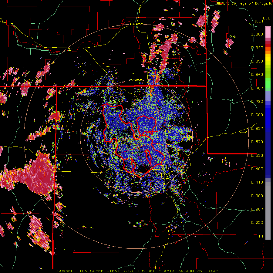Screen dimensions: 273x273
Task: Click the 1.000 value on the color scale
Action: pyautogui.click(x=257, y=34)
